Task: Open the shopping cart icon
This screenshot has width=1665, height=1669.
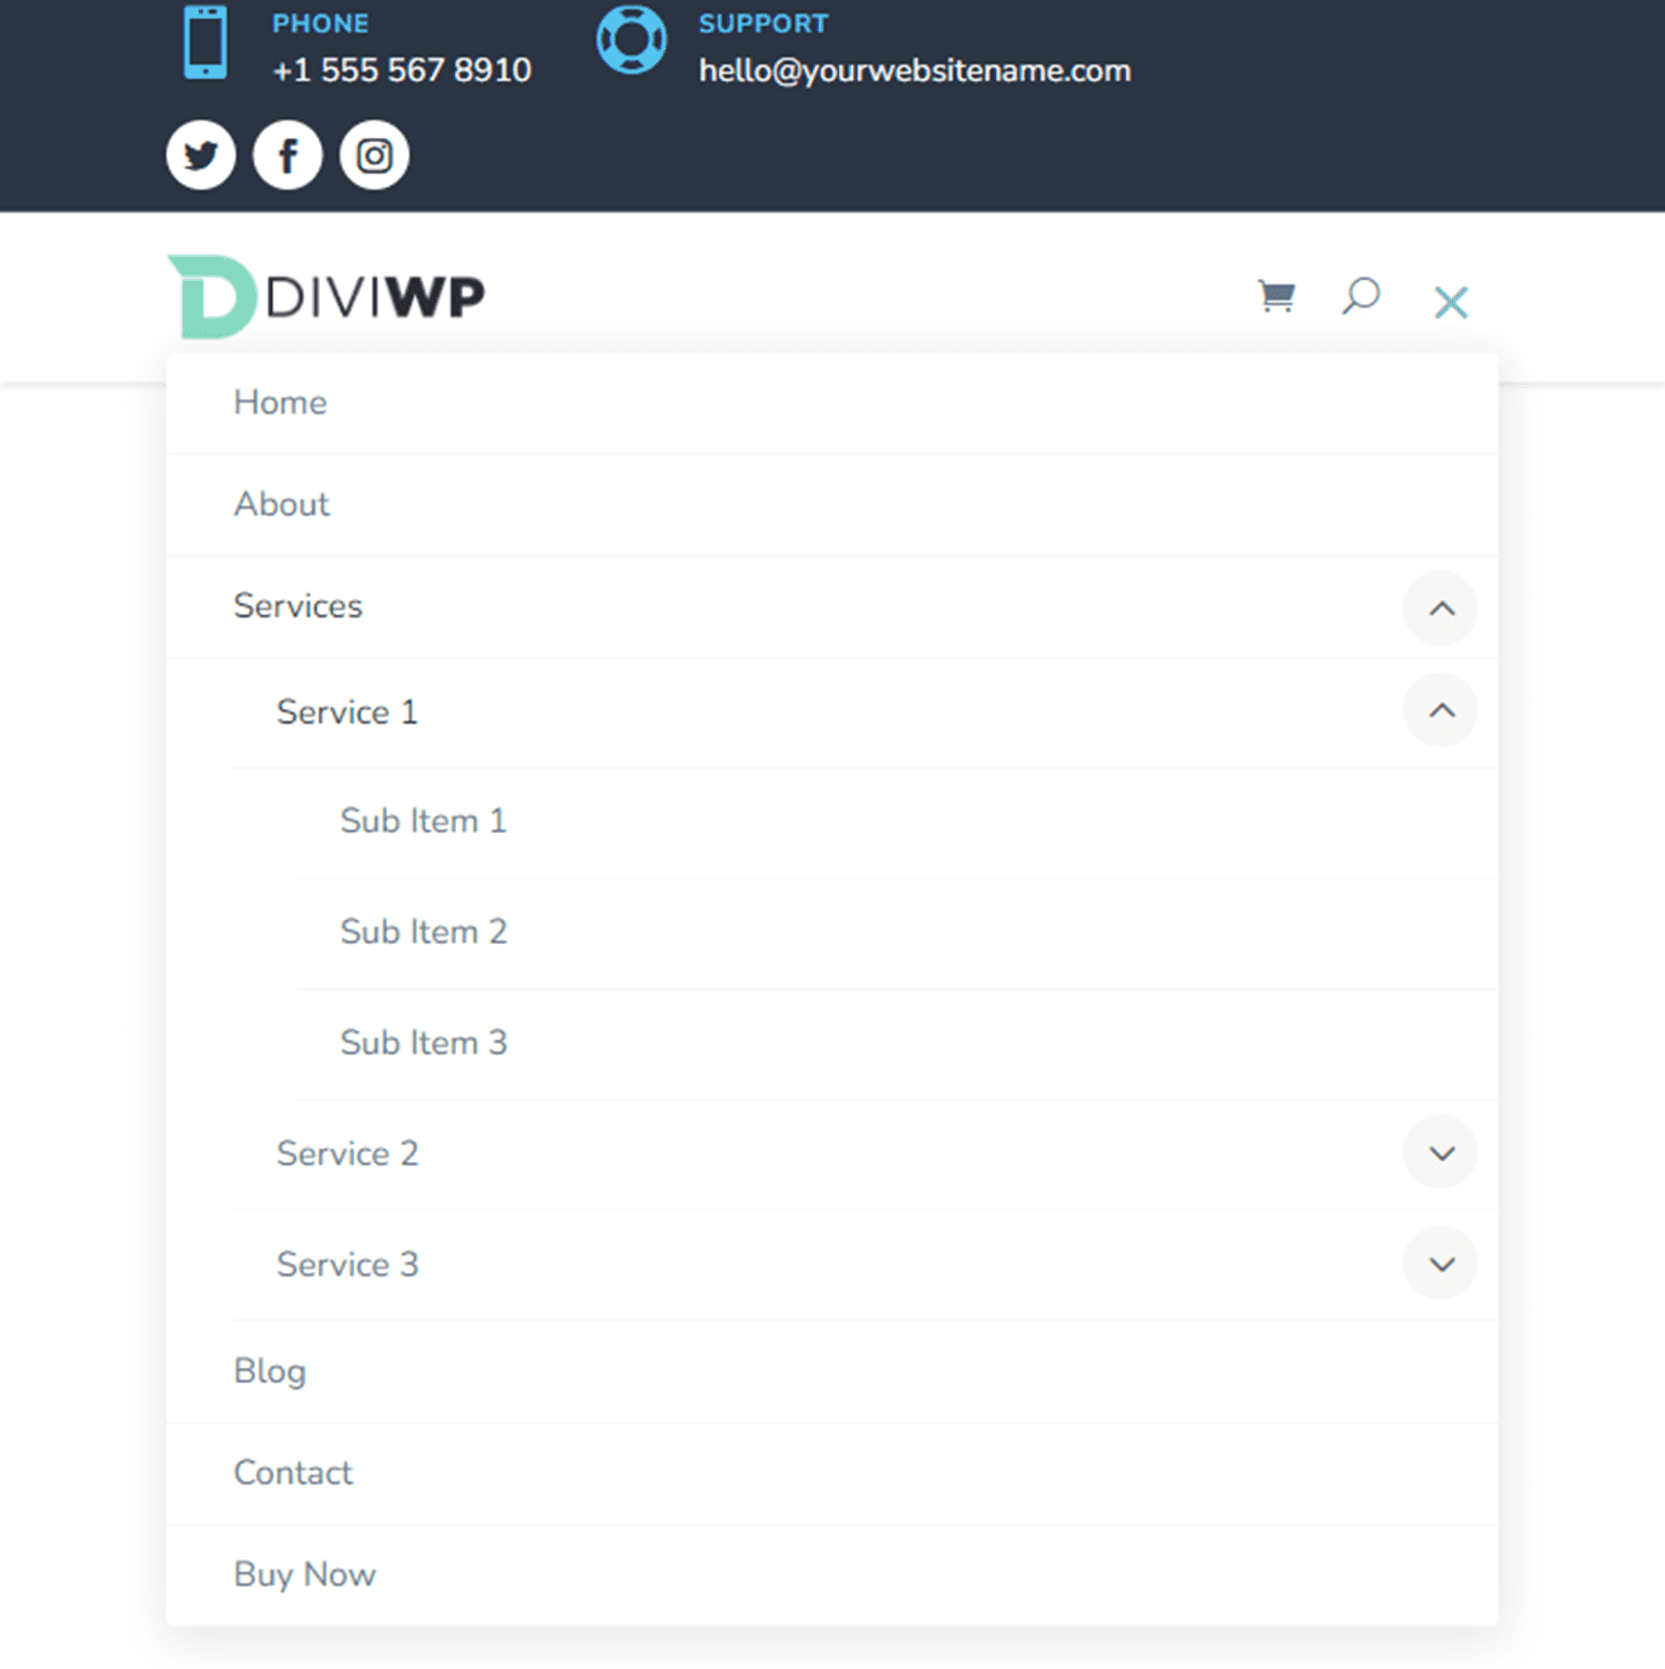Action: coord(1276,296)
